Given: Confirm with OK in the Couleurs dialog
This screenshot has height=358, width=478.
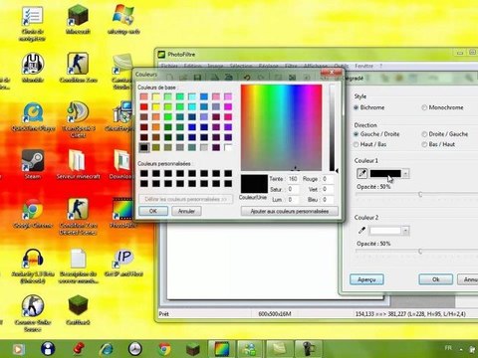Looking at the screenshot, I should [153, 211].
